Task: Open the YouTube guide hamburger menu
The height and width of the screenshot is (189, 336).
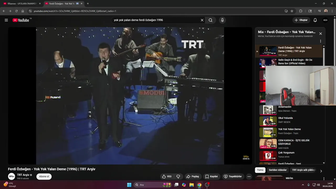Action: [6, 20]
